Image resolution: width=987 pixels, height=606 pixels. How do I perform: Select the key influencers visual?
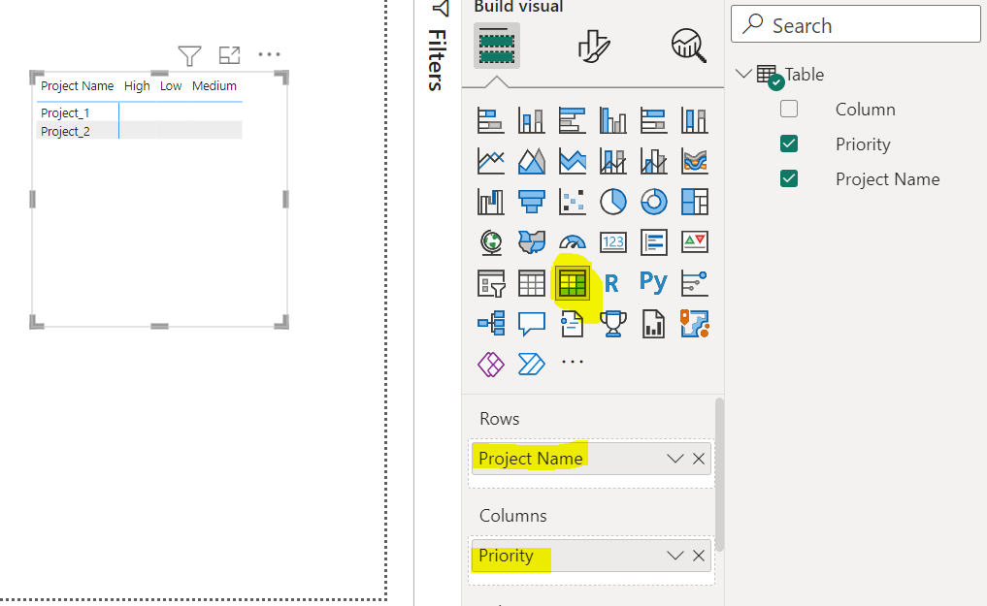[694, 283]
